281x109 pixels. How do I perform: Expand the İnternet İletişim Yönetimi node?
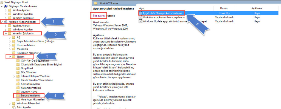coord(14,76)
